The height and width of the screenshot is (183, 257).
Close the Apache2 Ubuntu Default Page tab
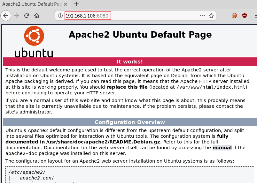(x=66, y=4)
